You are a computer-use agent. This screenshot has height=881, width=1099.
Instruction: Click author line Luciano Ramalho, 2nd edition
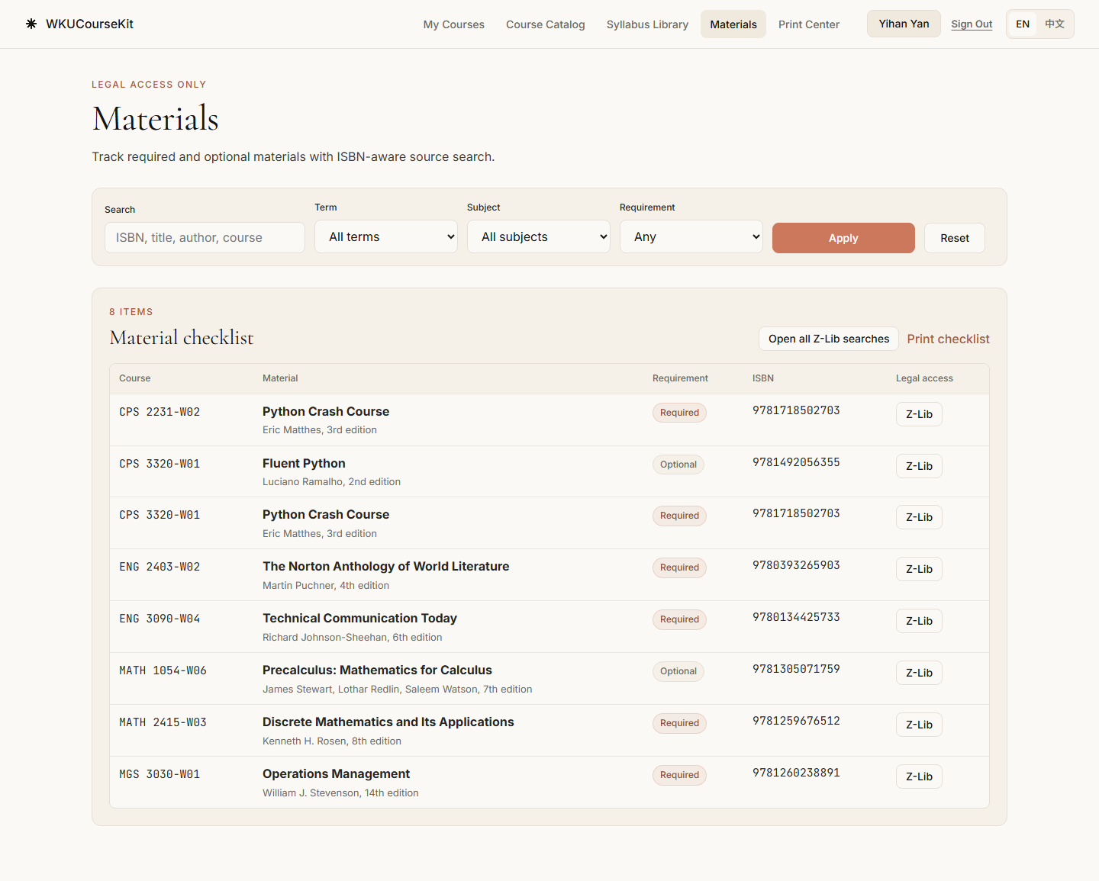(331, 482)
